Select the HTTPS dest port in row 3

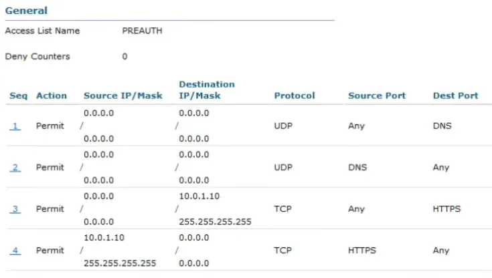coord(446,209)
